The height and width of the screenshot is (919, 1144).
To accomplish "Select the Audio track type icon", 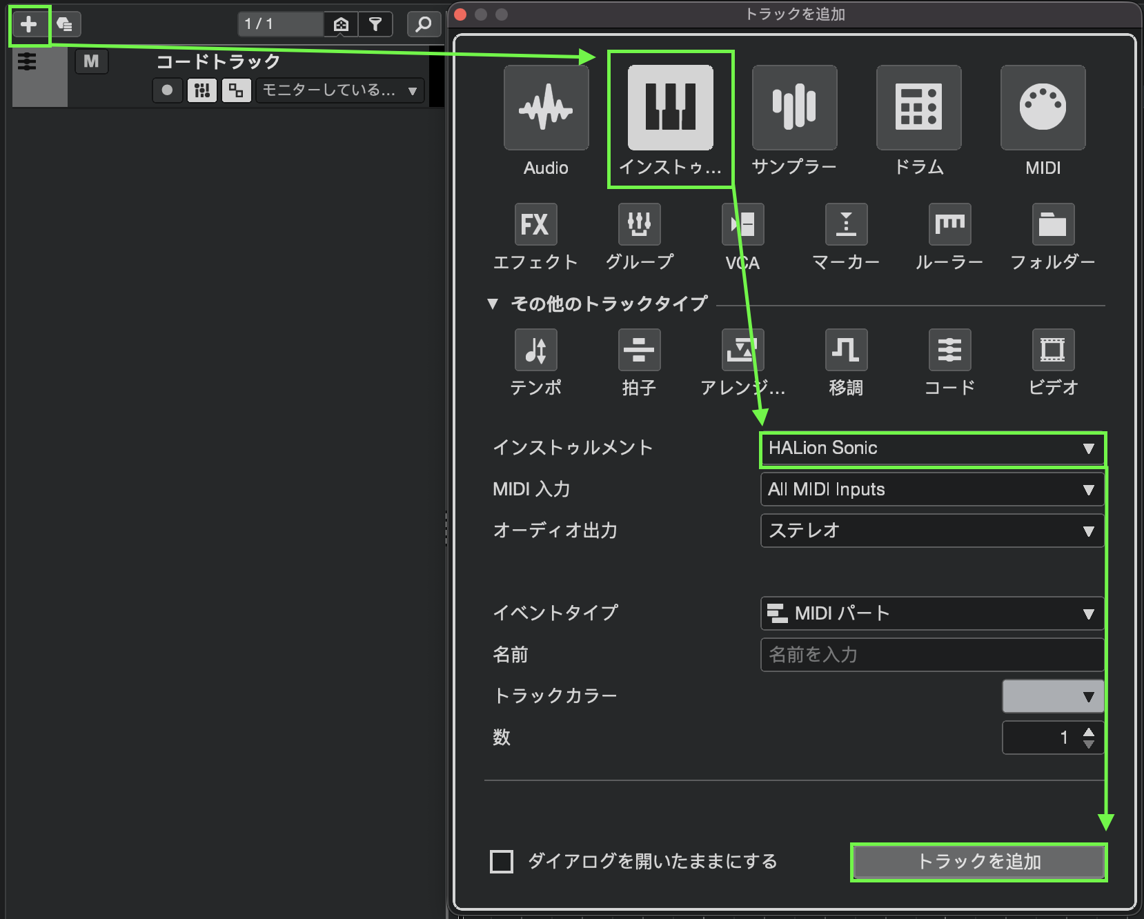I will [x=546, y=108].
